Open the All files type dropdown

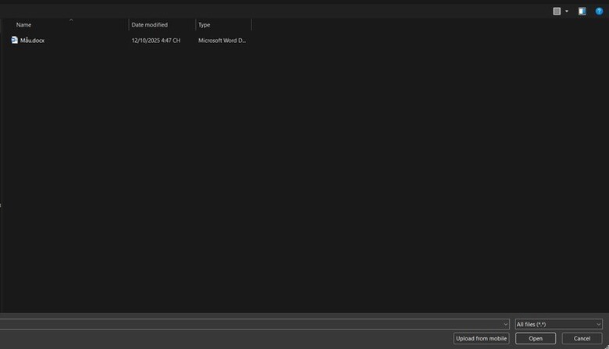click(x=558, y=324)
